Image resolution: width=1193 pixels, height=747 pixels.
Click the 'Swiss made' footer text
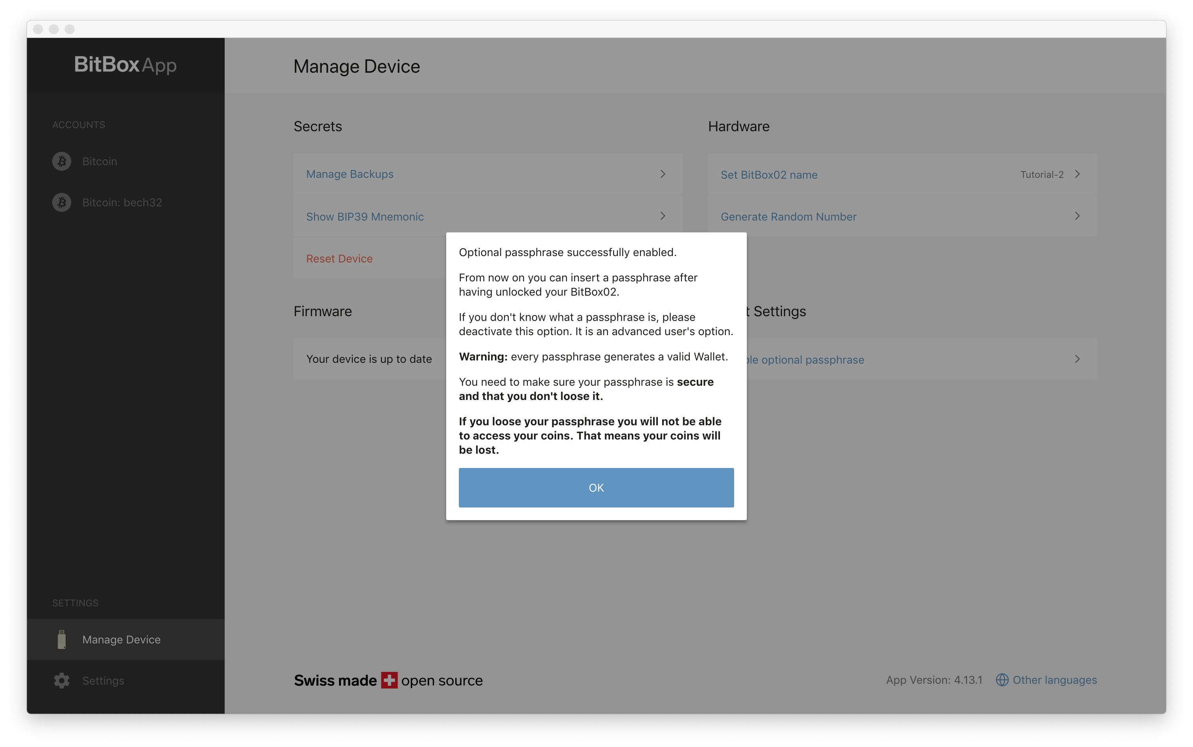pos(335,680)
